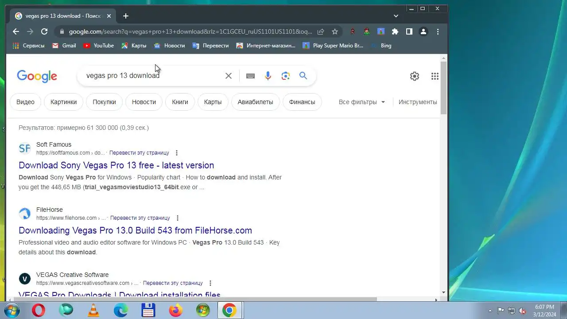Show hidden system tray icons
Viewport: 567px width, 319px height.
coord(490,311)
